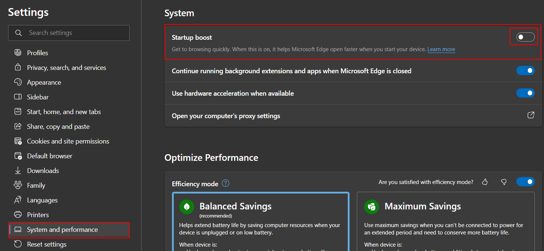
Task: Open Languages settings
Action: click(69, 200)
